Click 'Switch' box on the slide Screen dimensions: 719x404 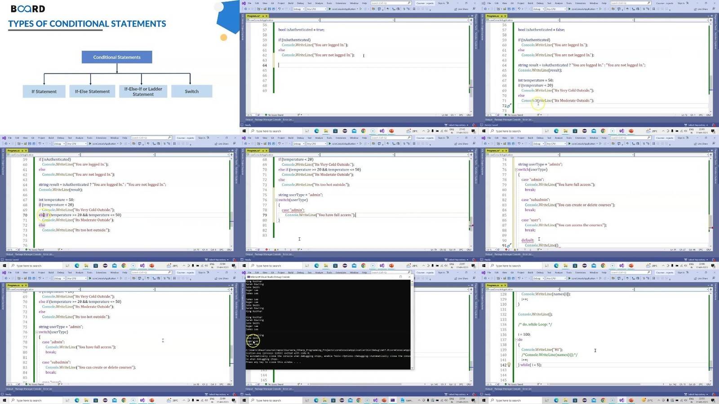point(191,91)
